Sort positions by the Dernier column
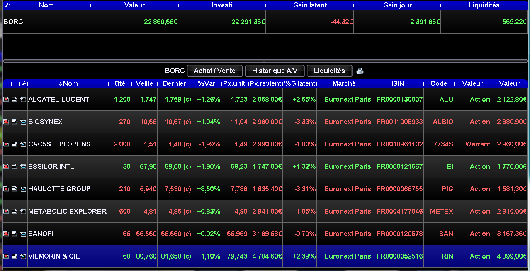The image size is (530, 271). pyautogui.click(x=175, y=84)
